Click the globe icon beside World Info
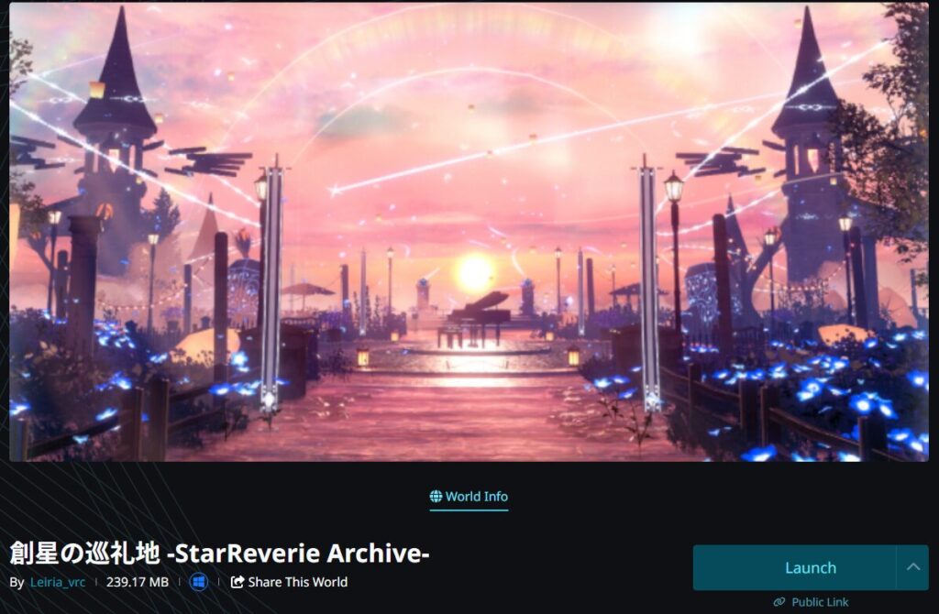Viewport: 939px width, 614px height. point(436,496)
